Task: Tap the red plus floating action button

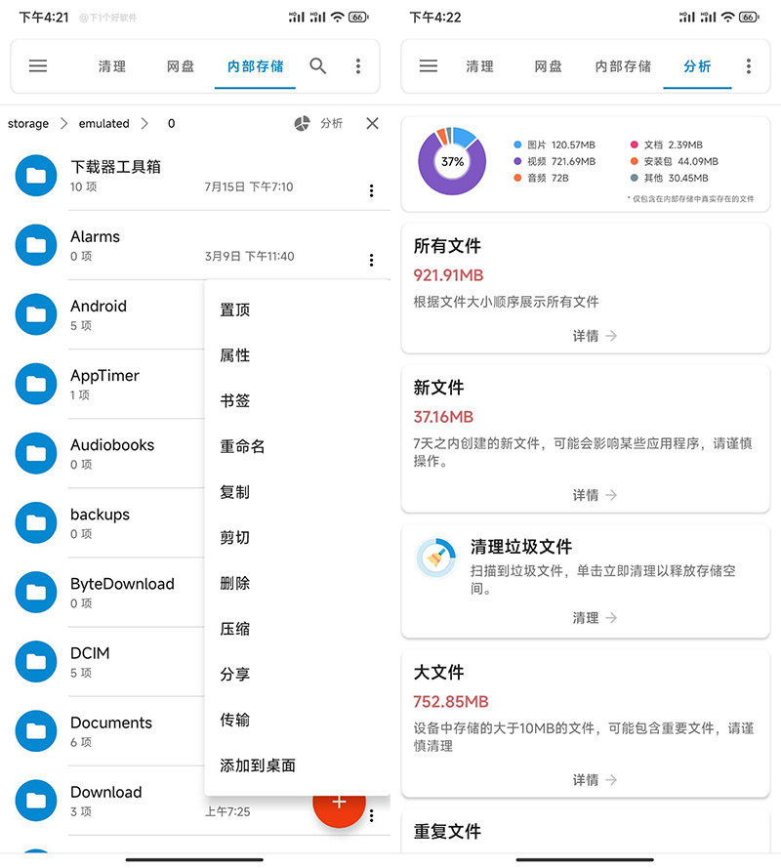Action: tap(339, 803)
